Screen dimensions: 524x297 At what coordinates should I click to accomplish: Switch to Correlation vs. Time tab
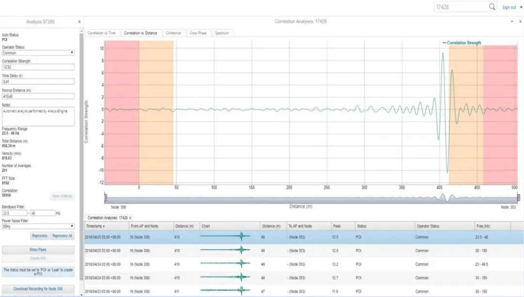101,33
